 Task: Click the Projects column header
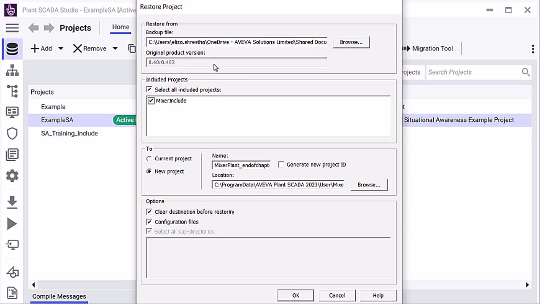(x=42, y=92)
